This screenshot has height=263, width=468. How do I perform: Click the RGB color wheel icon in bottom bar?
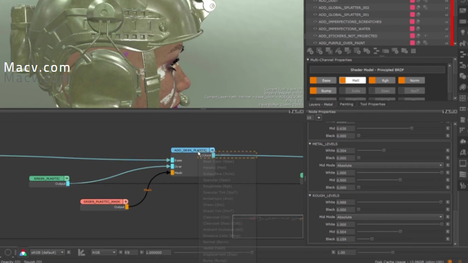pyautogui.click(x=23, y=253)
